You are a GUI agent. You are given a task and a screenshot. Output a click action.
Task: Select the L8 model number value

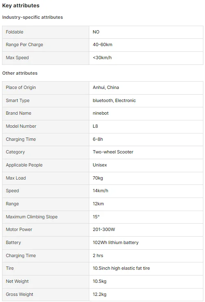[95, 127]
